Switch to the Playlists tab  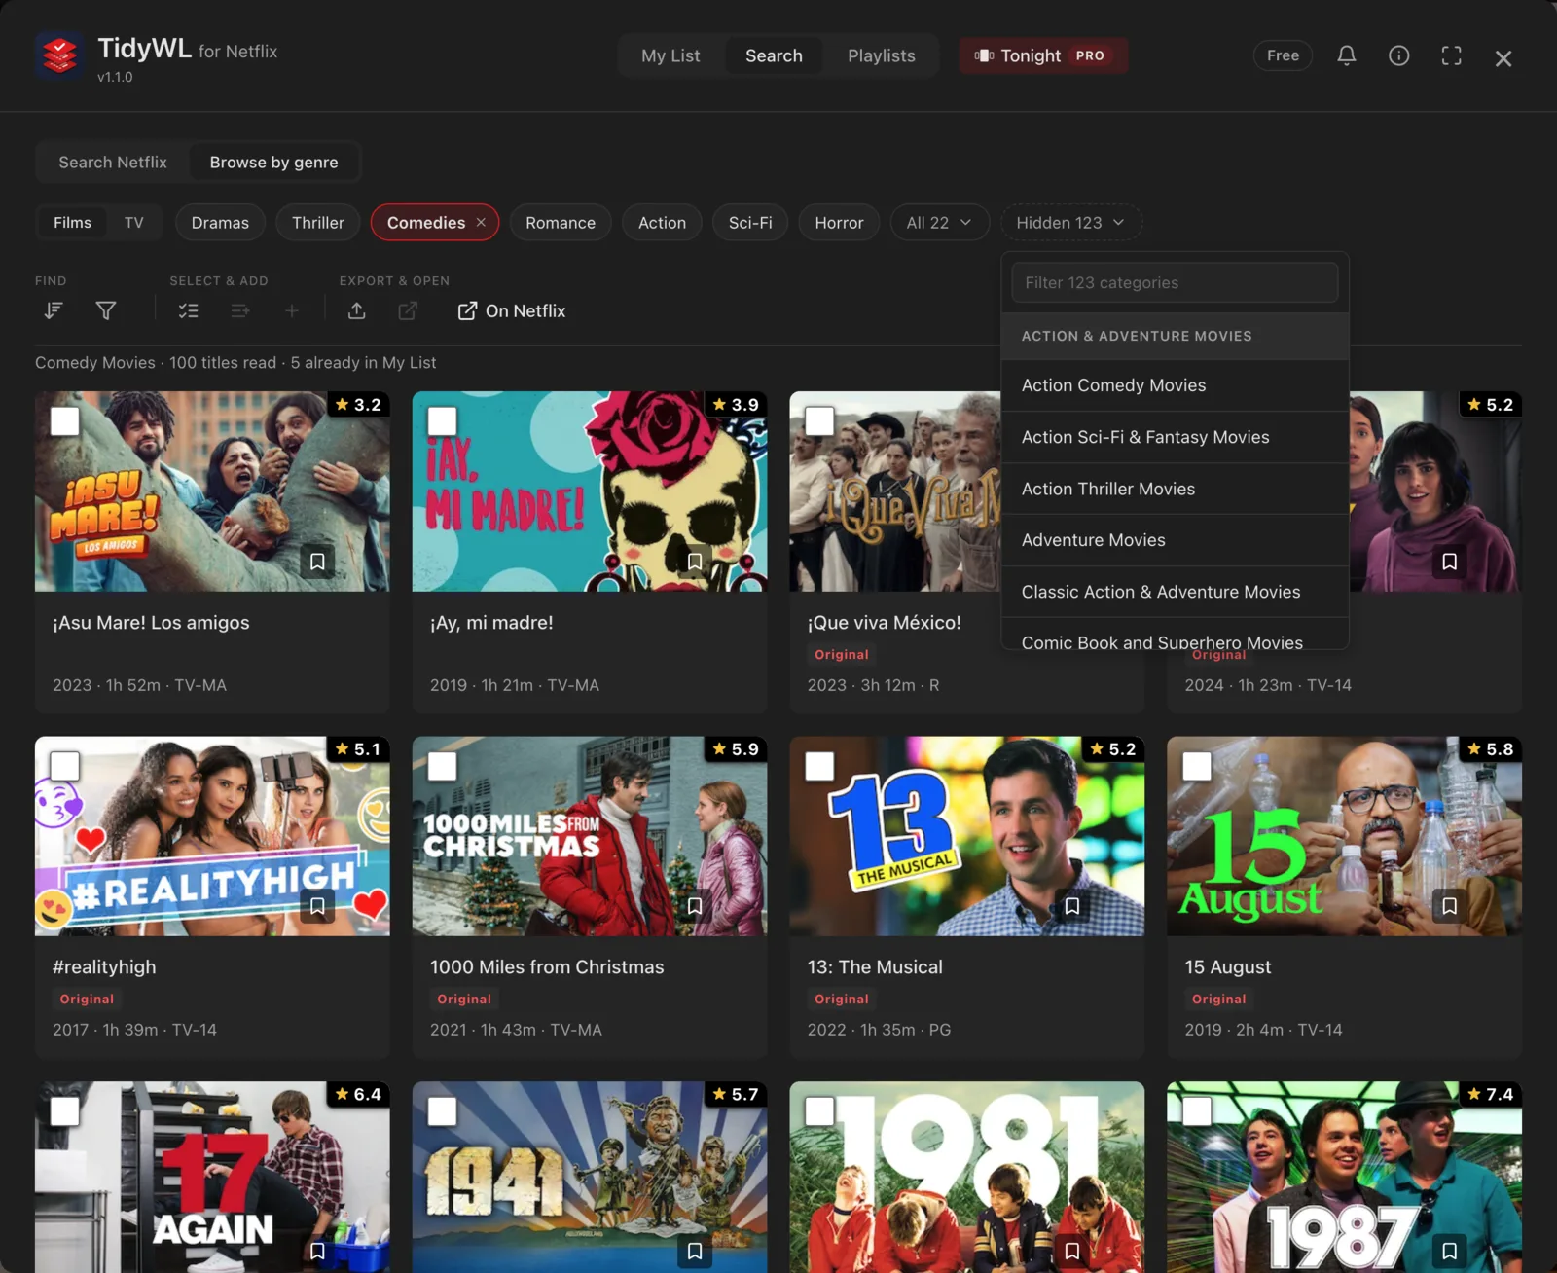click(x=882, y=55)
